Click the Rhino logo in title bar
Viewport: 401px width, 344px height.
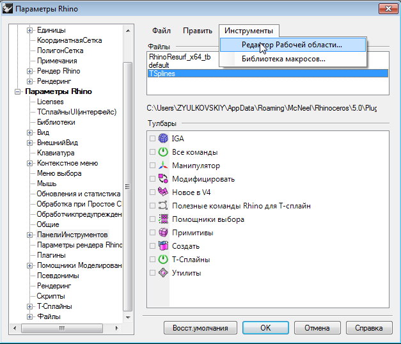coord(7,8)
